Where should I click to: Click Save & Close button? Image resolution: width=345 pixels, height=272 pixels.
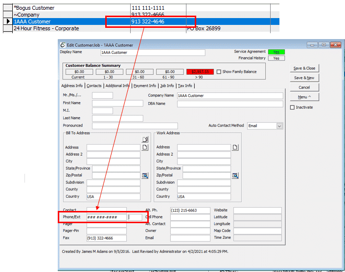(304, 68)
